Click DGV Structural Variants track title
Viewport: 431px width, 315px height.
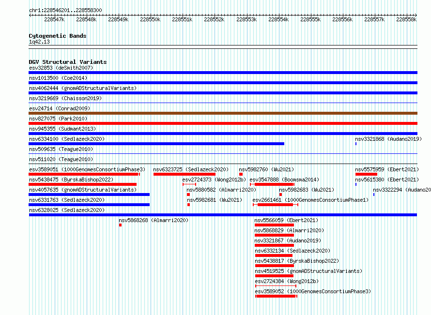click(x=68, y=62)
